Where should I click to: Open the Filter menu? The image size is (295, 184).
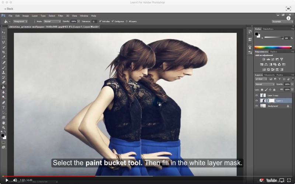point(60,16)
